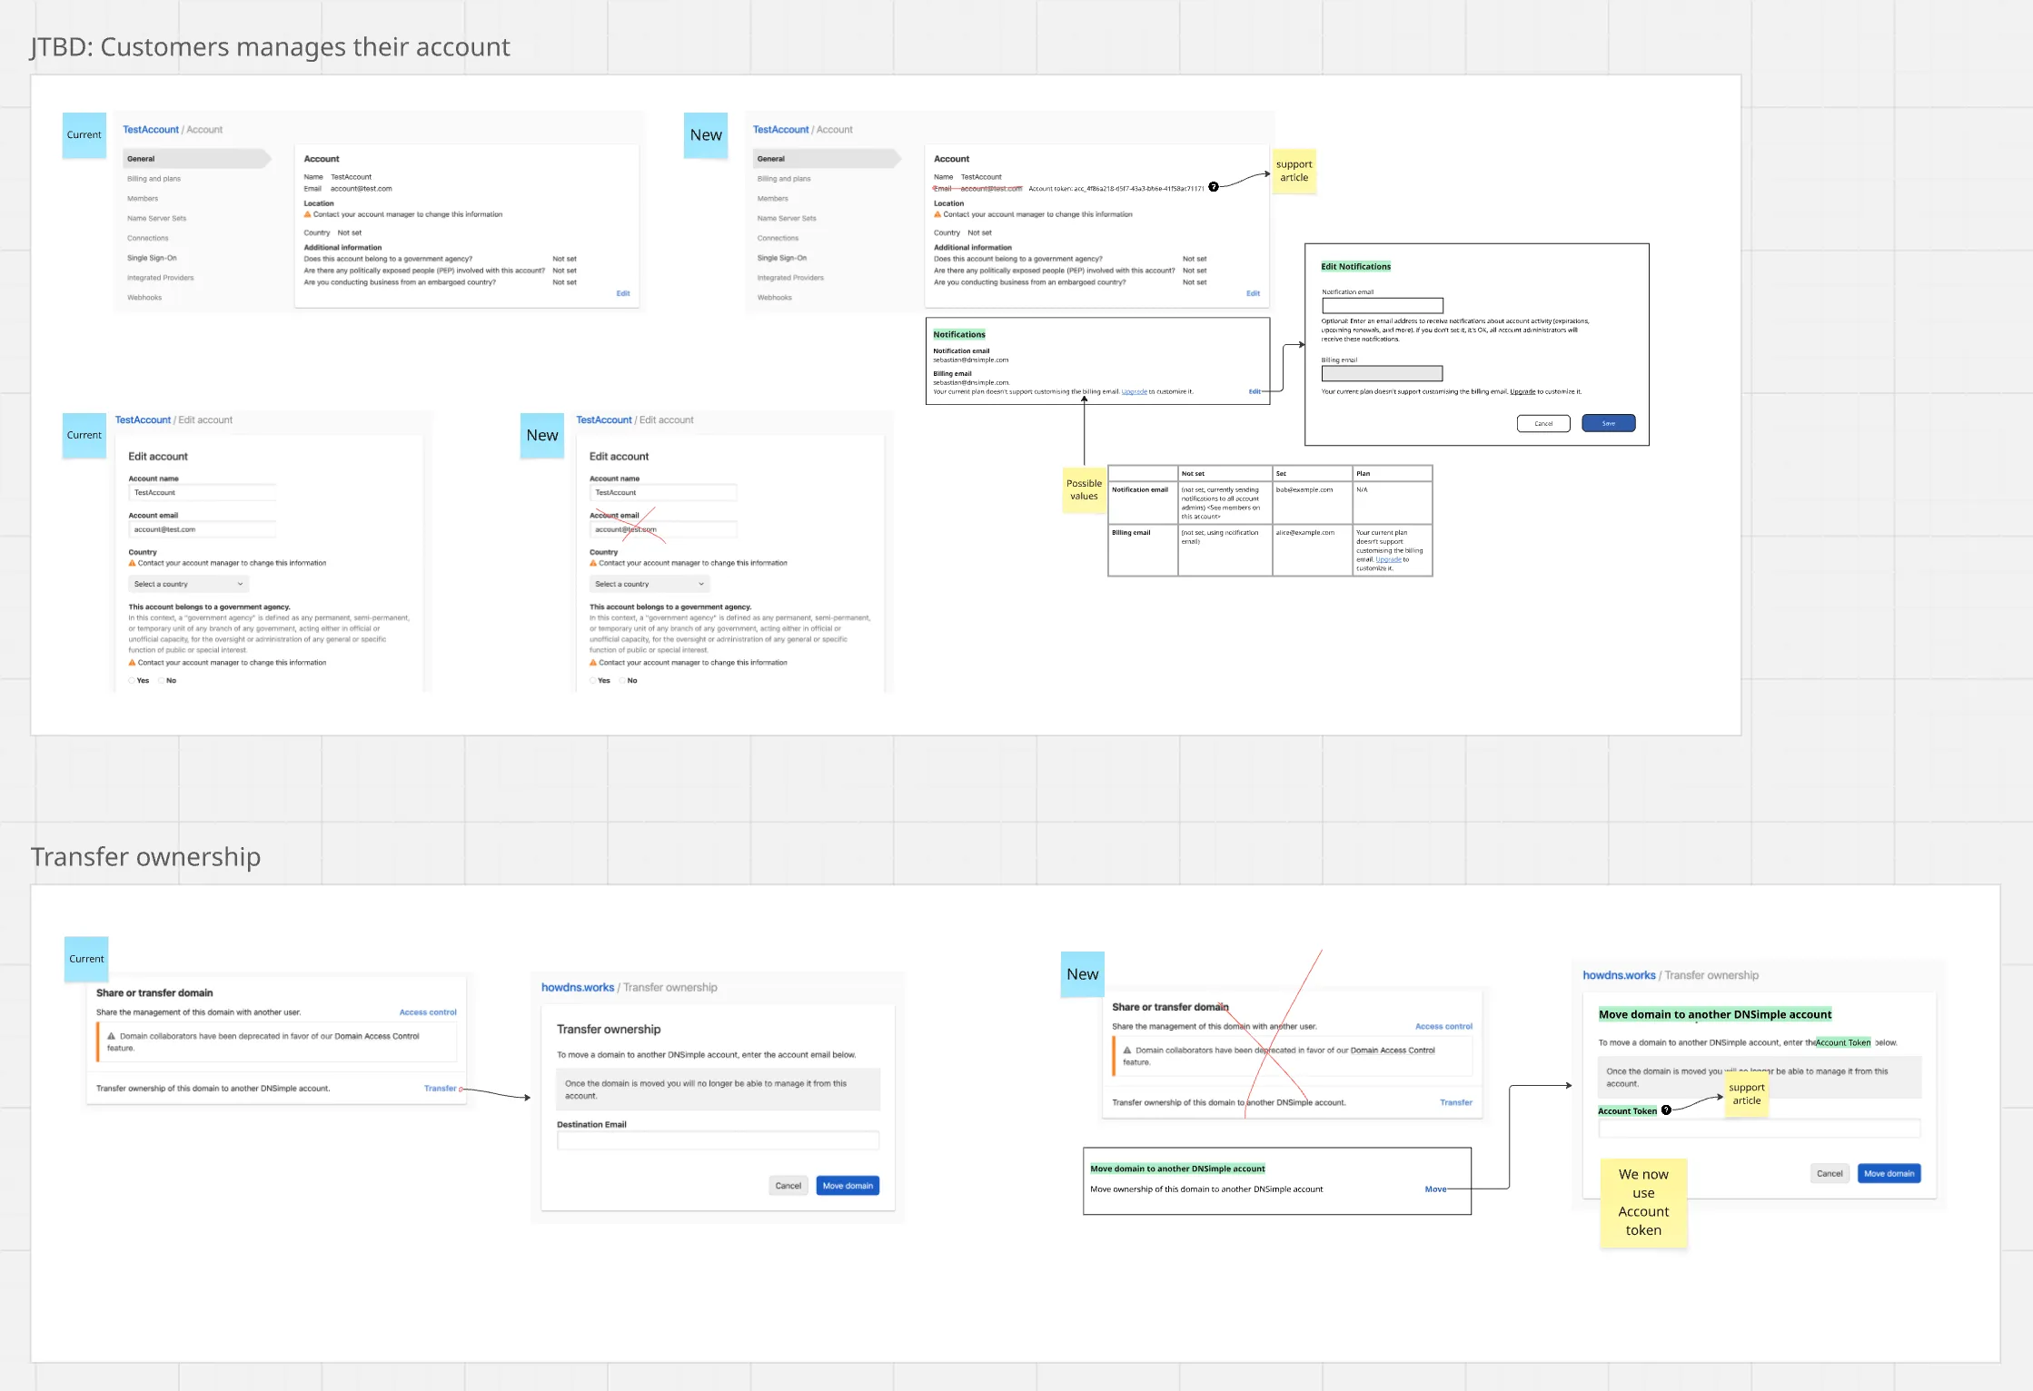Click the Notification email input field
Screen dimensions: 2033x1391
pyautogui.click(x=1382, y=306)
